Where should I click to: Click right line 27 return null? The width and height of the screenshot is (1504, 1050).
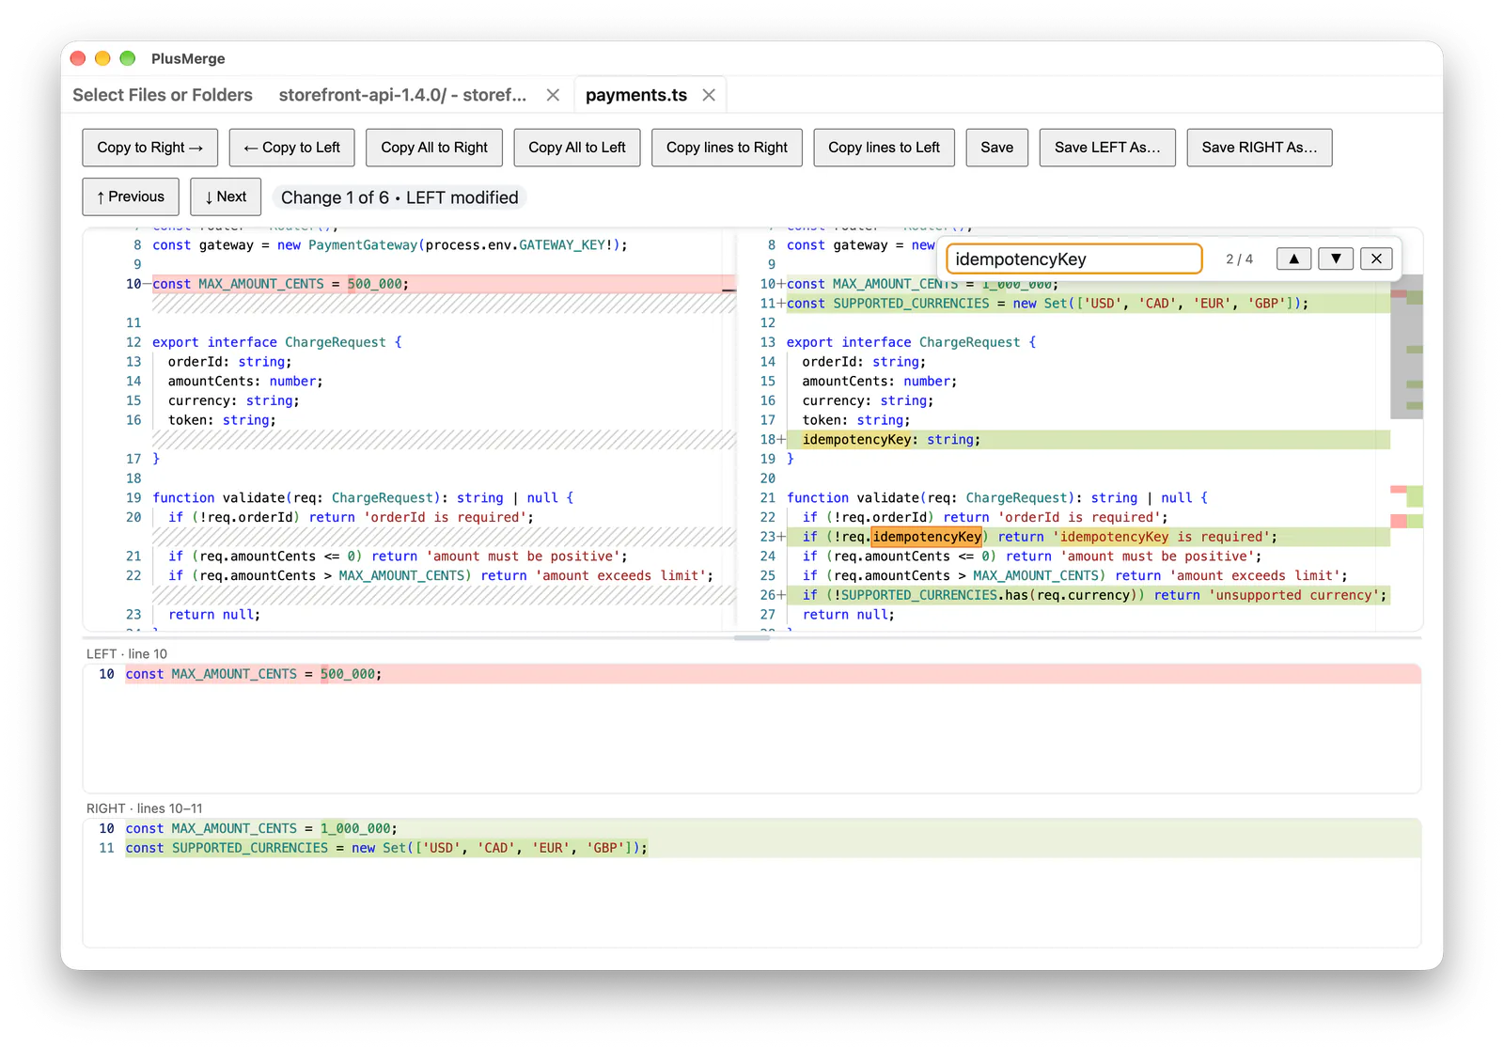[x=849, y=615]
